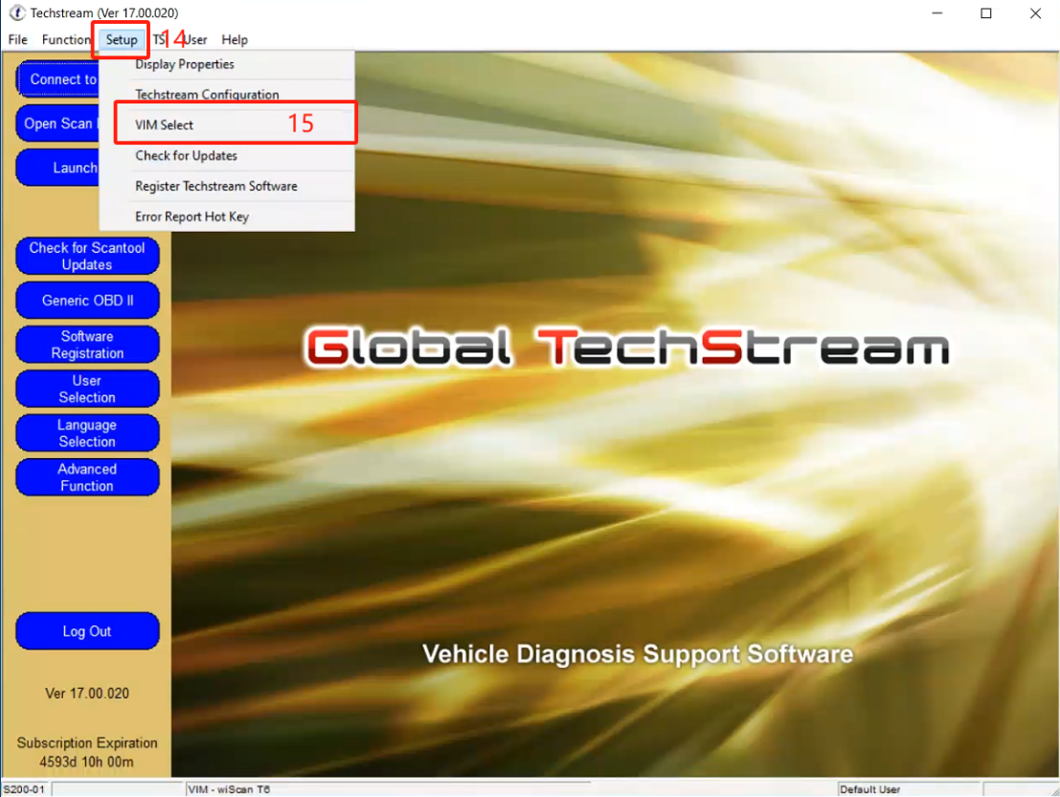Select VIM Select menu option
This screenshot has width=1060, height=797.
pos(165,125)
